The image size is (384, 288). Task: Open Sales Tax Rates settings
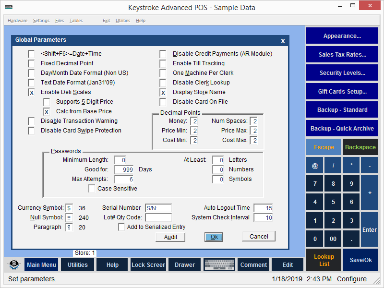pyautogui.click(x=342, y=55)
